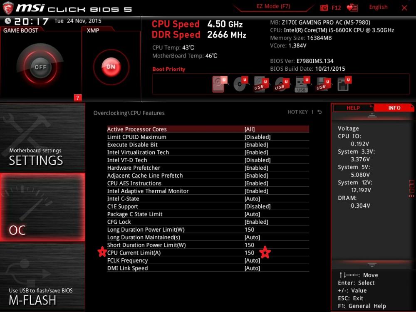The height and width of the screenshot is (312, 416).
Task: Select the FCLK Frequency row
Action: (x=208, y=260)
